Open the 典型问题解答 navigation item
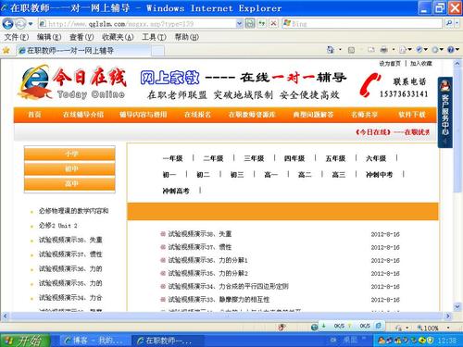This screenshot has height=347, width=463. [x=313, y=115]
